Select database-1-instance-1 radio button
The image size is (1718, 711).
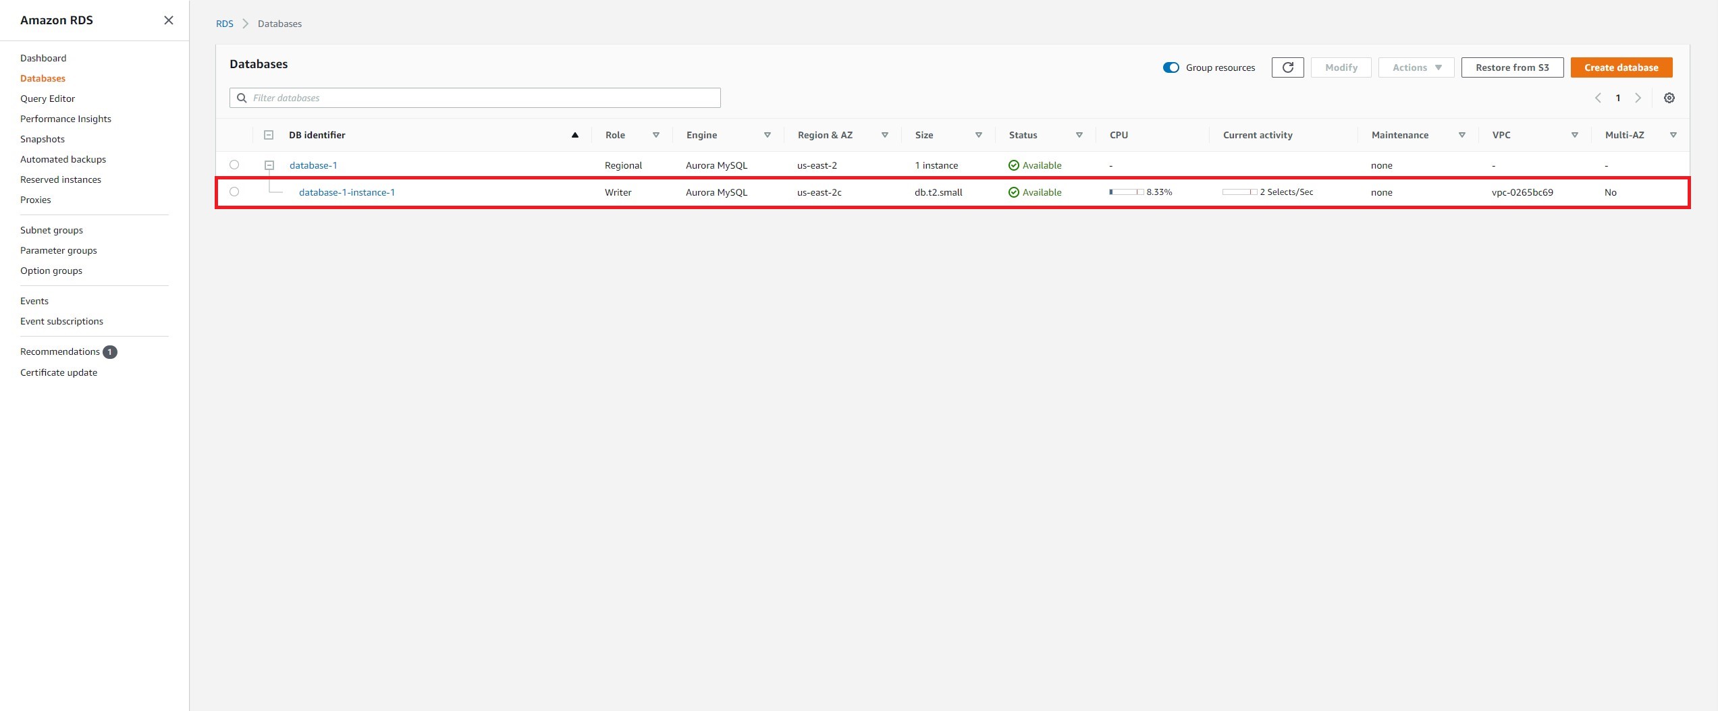234,192
